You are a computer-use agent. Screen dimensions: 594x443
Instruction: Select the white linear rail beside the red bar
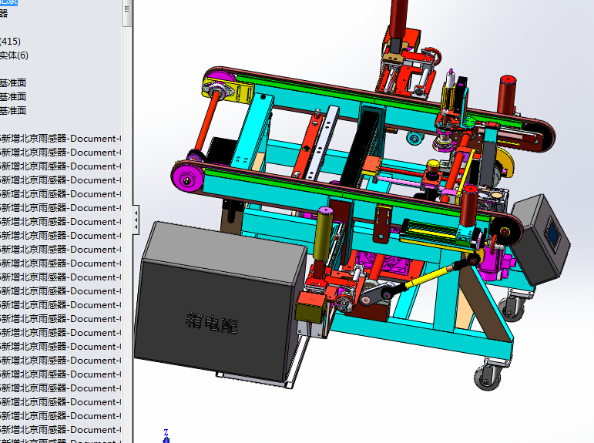(322, 142)
